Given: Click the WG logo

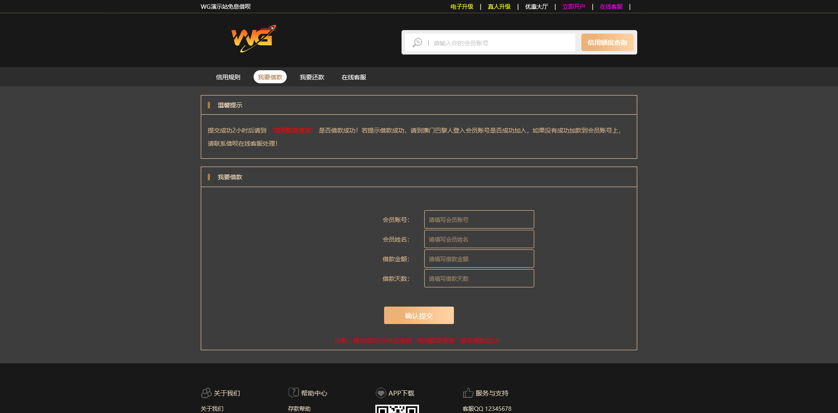Looking at the screenshot, I should pyautogui.click(x=253, y=38).
